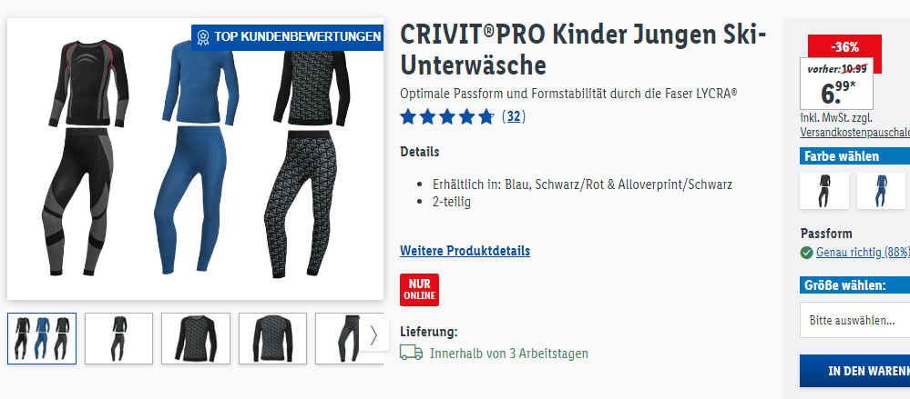Screen dimensions: 910x399
Task: Click the green checkmark beside Genau richtig
Action: click(x=806, y=253)
